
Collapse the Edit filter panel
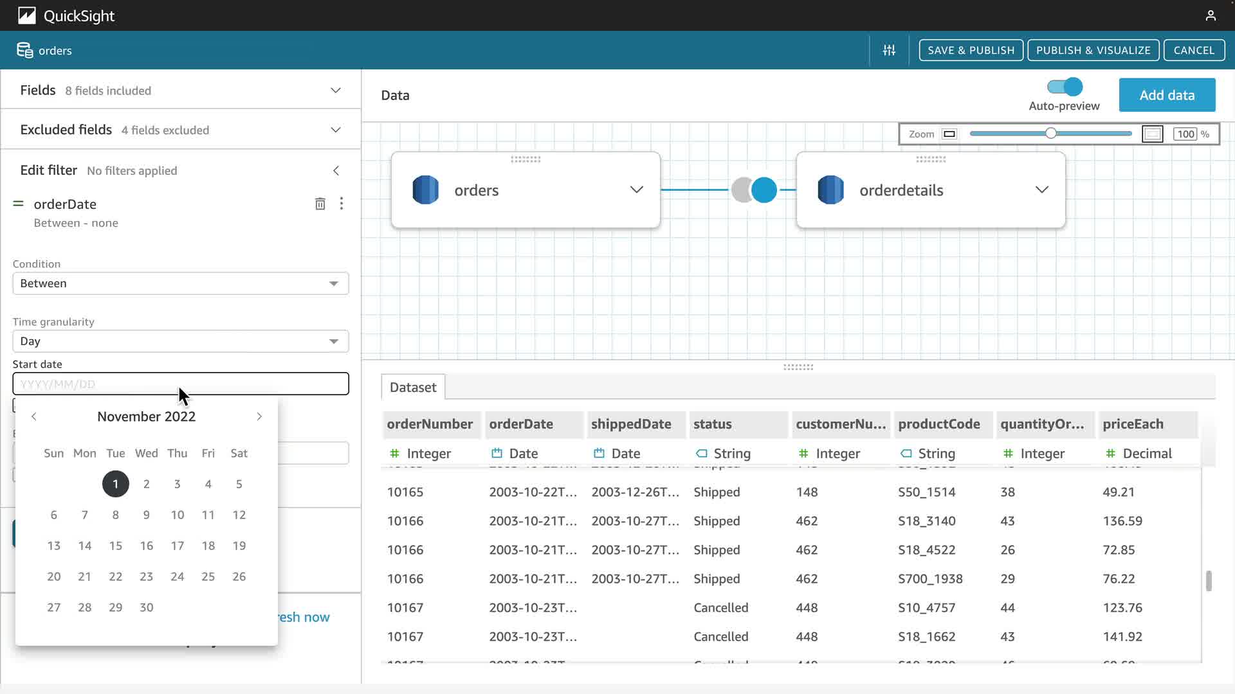pos(336,170)
